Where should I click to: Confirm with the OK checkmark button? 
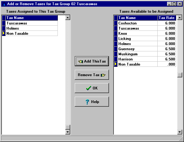[92, 88]
